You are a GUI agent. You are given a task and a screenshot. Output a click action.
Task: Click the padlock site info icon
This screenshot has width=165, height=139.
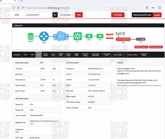18,8
